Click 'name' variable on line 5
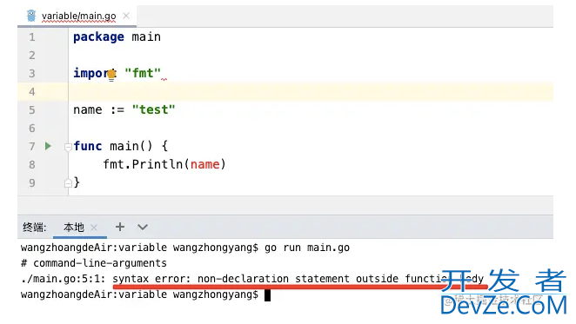576x324 pixels. 87,109
